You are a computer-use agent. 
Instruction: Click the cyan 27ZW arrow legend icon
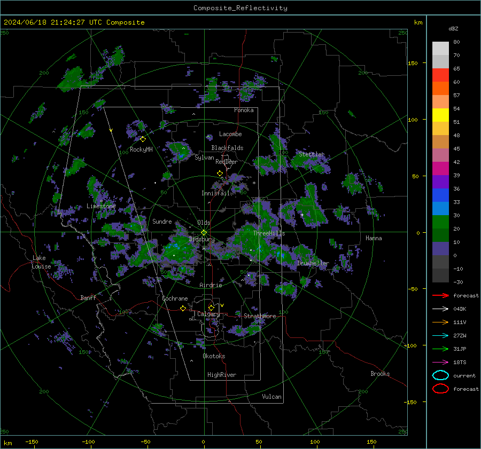[x=440, y=336]
